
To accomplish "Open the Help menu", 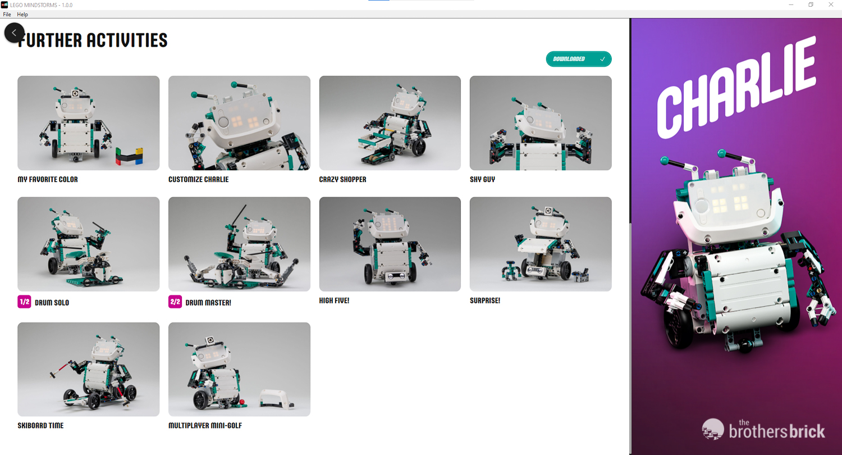I will (22, 14).
